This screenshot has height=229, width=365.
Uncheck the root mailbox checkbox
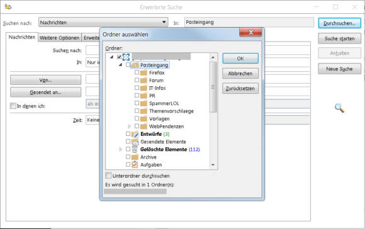click(x=120, y=57)
